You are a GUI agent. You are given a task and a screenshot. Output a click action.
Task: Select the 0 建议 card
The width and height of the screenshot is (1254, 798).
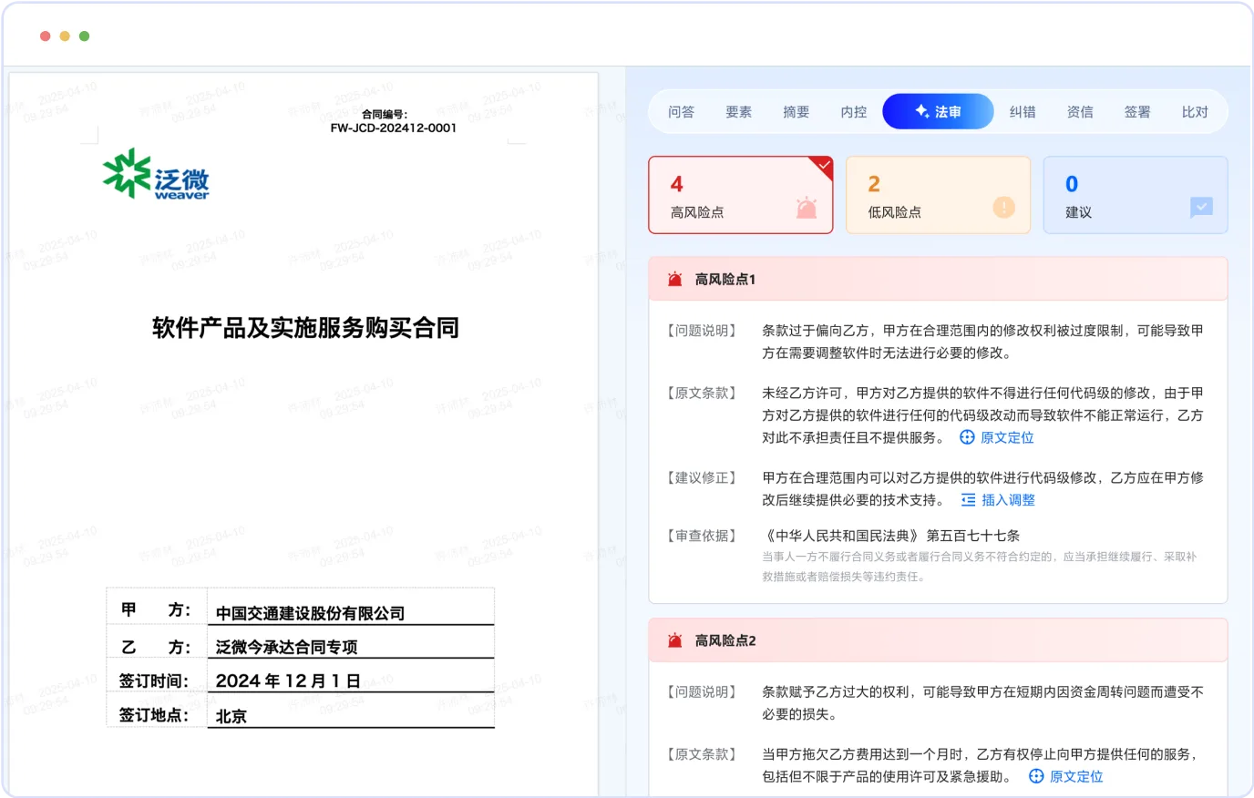tap(1136, 195)
